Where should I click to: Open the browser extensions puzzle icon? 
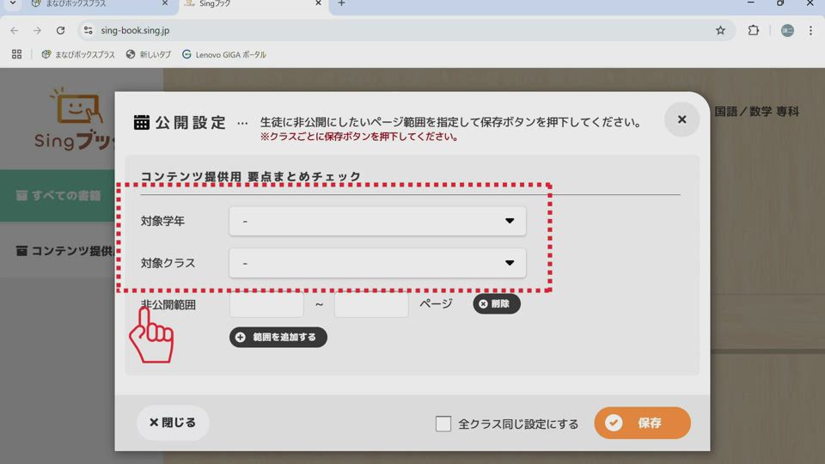(x=754, y=30)
